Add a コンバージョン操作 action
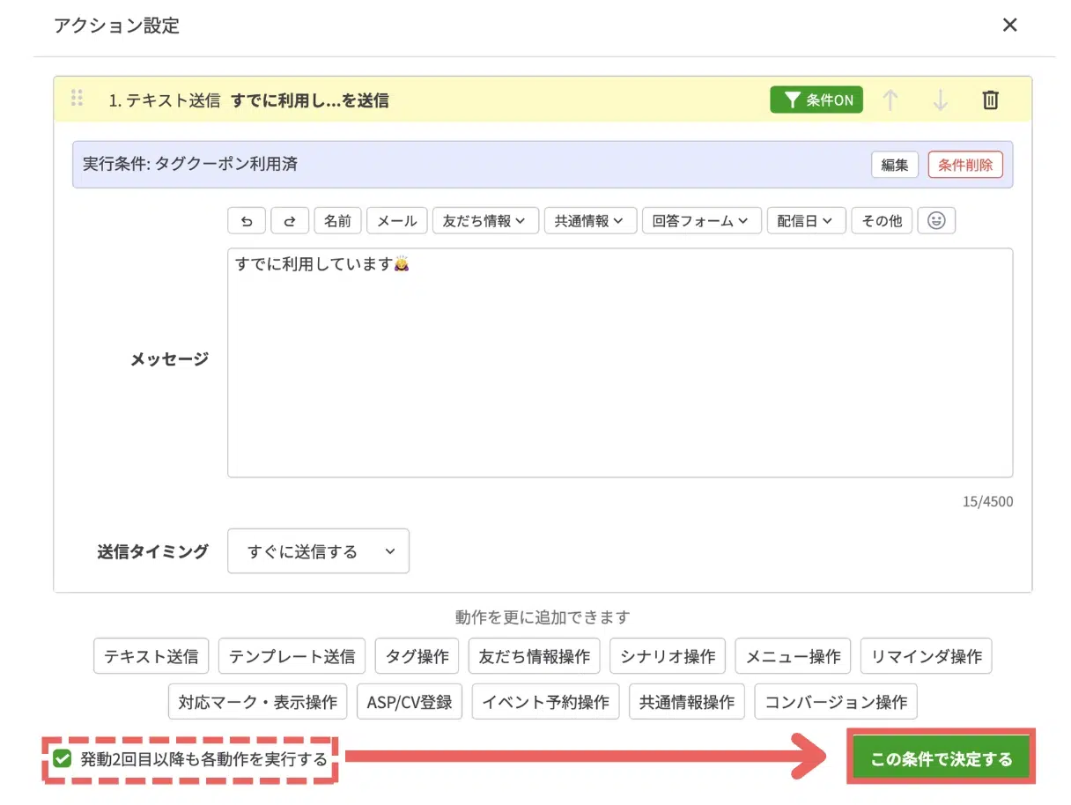 tap(836, 702)
